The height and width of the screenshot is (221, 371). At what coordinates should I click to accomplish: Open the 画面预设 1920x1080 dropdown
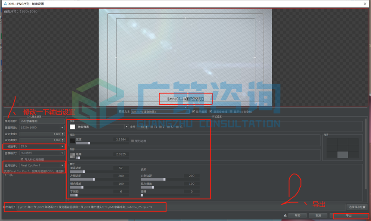click(x=42, y=128)
